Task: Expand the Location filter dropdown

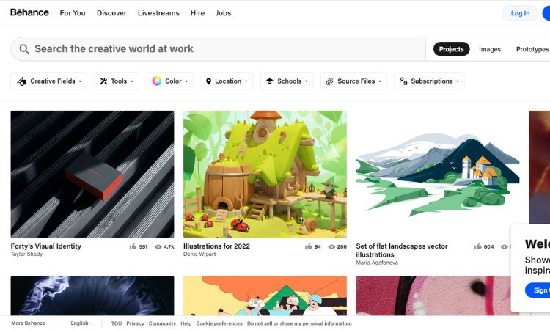Action: point(227,81)
